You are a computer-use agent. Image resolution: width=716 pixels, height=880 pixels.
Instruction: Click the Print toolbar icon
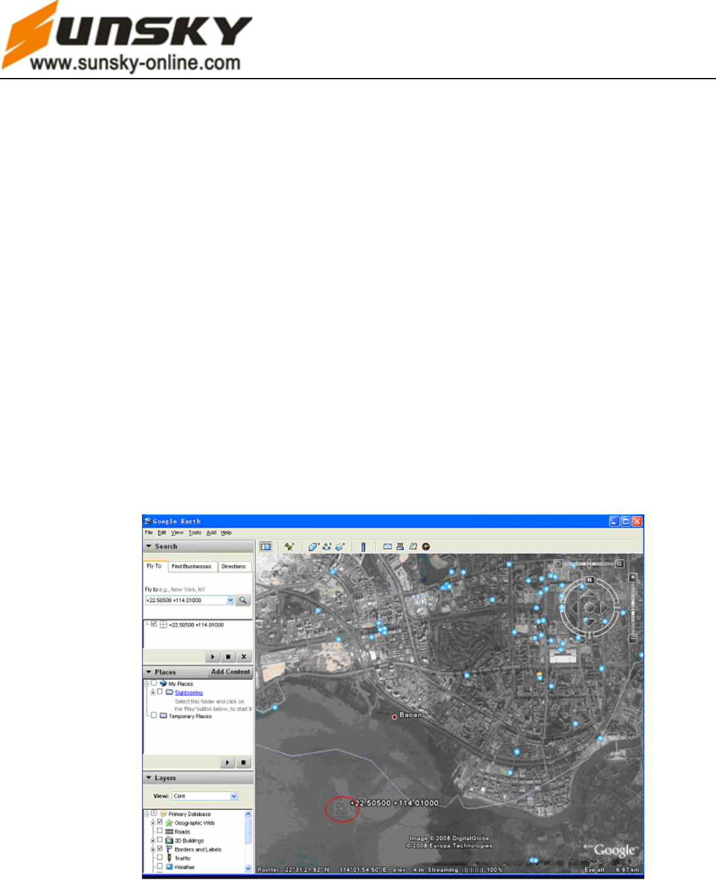400,547
